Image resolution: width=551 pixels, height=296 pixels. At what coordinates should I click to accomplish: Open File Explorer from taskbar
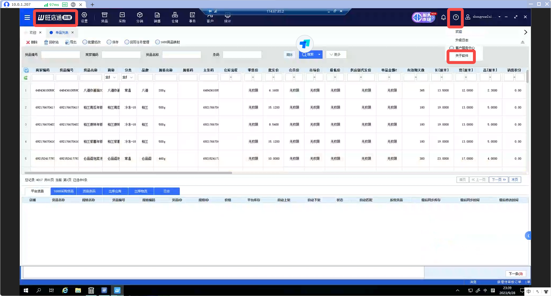tap(78, 291)
